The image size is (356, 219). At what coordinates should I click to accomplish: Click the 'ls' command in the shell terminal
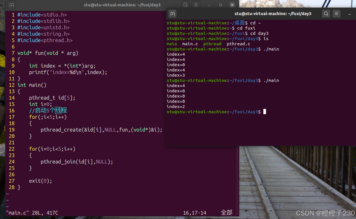266,39
